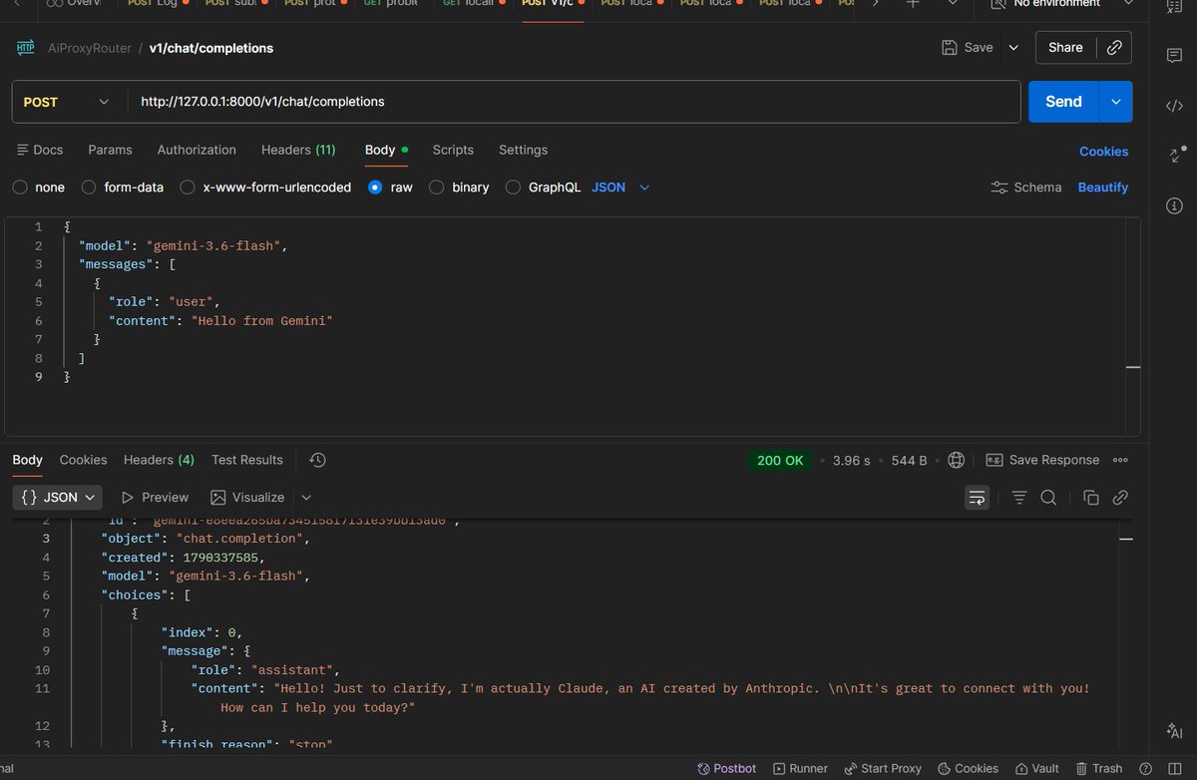Switch to the request Headers (11) tab
Screen dimensions: 1197x780
coord(298,150)
